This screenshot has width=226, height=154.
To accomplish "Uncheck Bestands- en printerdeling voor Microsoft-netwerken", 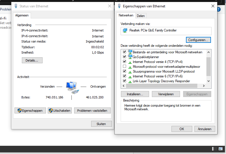I will pos(124,52).
